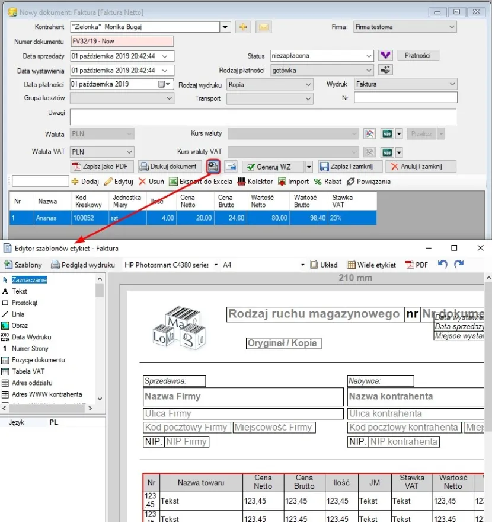Select the Tekst tool in the sidebar
492x522 pixels.
20,291
